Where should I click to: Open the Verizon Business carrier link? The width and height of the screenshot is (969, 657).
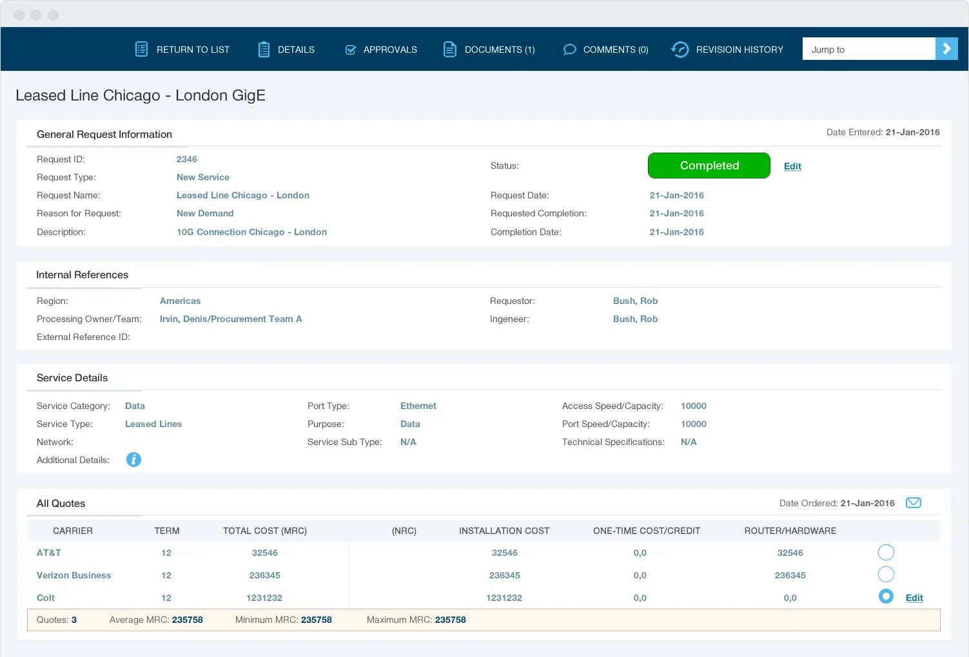pyautogui.click(x=73, y=575)
